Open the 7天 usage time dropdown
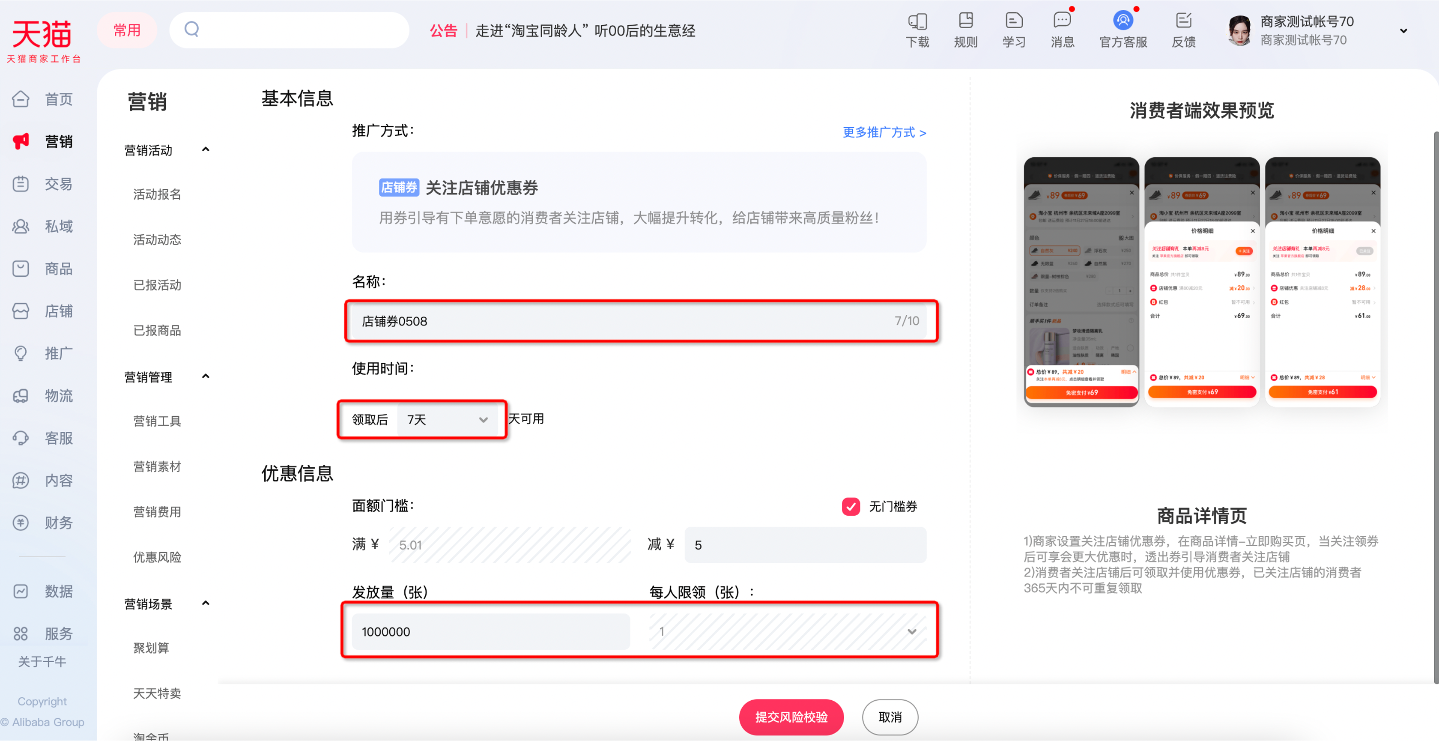1439x741 pixels. 447,420
